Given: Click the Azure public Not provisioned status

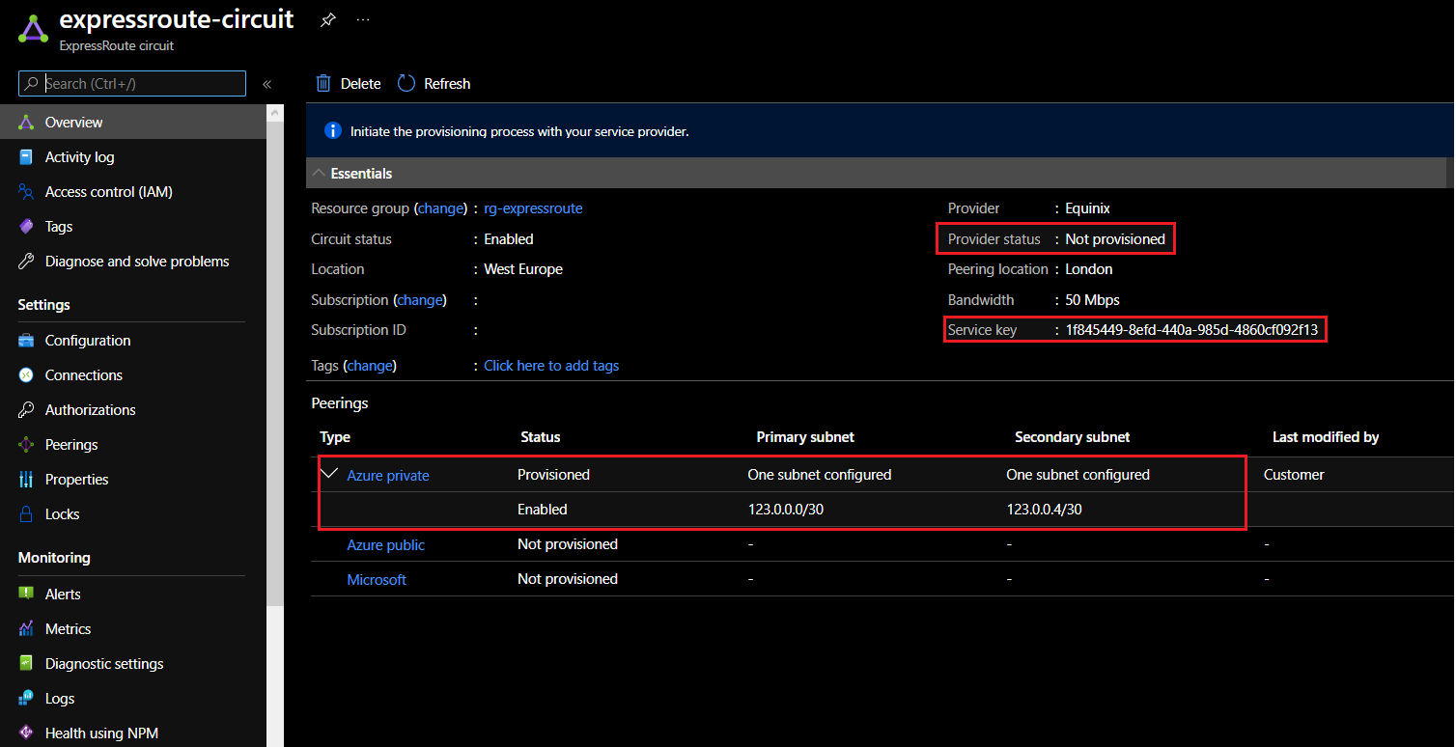Looking at the screenshot, I should (x=568, y=544).
